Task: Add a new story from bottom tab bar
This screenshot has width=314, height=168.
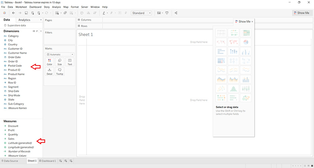Action: pos(71,161)
